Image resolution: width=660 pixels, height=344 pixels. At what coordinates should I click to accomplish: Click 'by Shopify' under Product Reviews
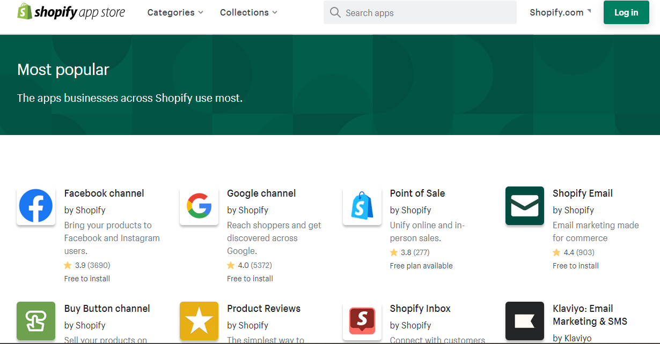[x=247, y=325]
